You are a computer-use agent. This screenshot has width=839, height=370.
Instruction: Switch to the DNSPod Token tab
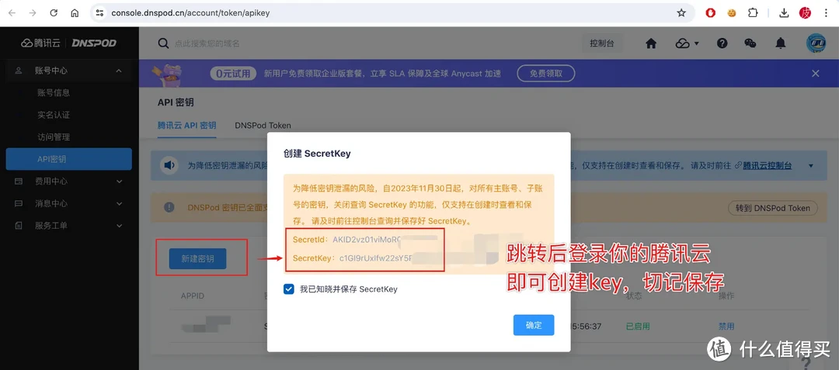coord(263,126)
